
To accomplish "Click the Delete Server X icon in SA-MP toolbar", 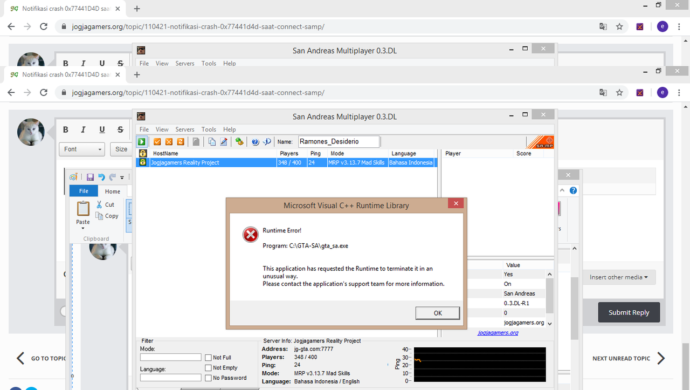I will pyautogui.click(x=169, y=142).
